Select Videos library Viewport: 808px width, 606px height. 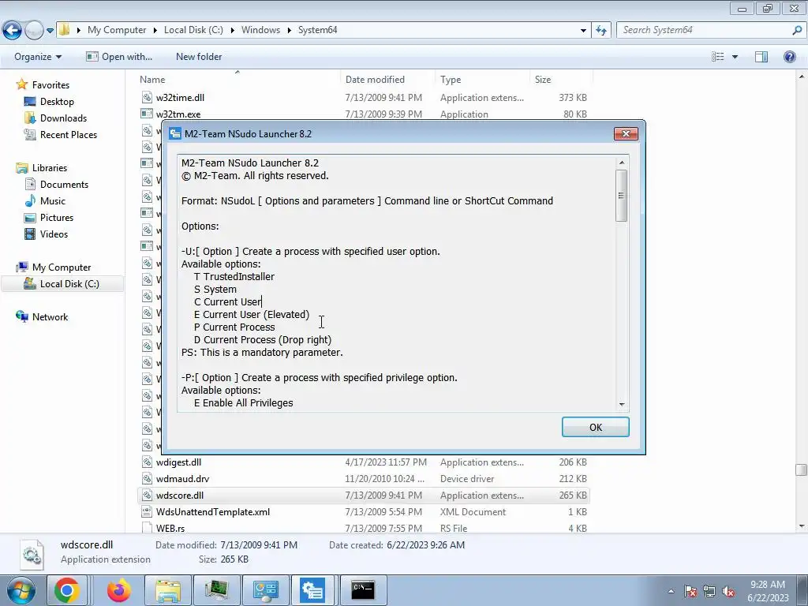coord(54,234)
